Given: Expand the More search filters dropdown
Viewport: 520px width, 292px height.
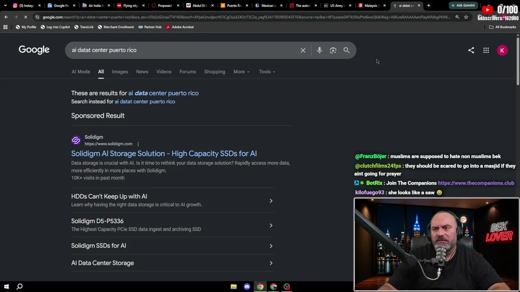Looking at the screenshot, I should [x=241, y=72].
